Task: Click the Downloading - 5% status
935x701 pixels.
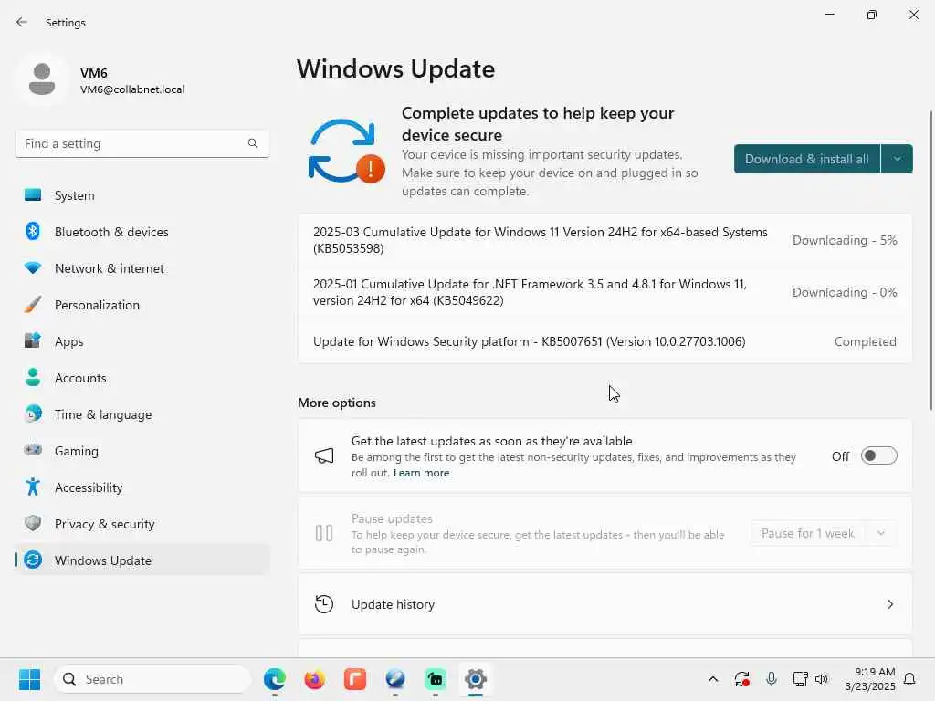Action: [x=845, y=240]
